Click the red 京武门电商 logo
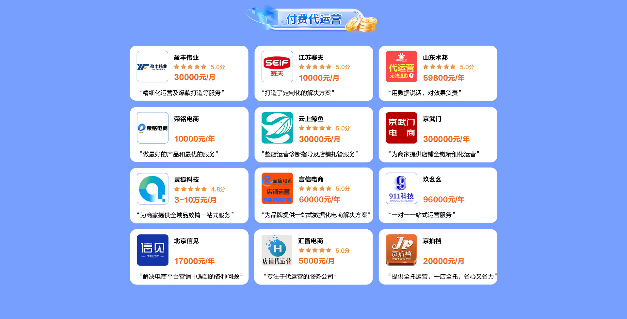Screen dimensions: 627x319 (401, 128)
